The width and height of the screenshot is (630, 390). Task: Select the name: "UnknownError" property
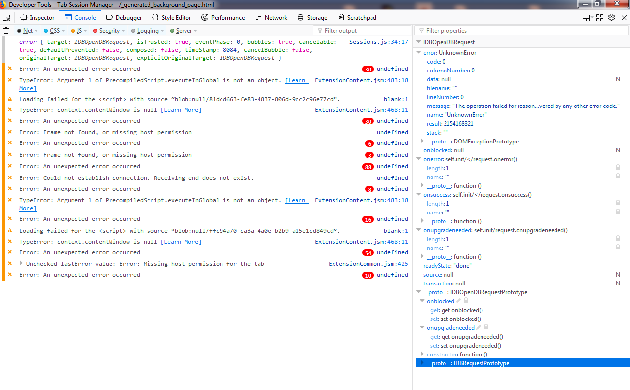click(456, 115)
